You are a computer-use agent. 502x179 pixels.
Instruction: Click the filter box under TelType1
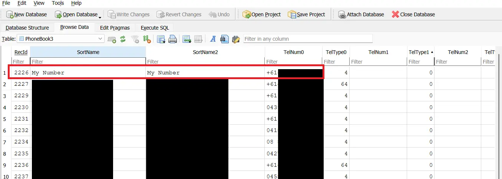pyautogui.click(x=420, y=62)
